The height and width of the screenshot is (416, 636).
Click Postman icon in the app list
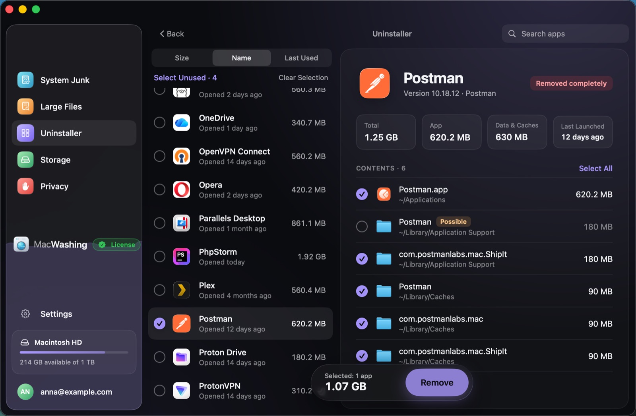click(x=182, y=323)
